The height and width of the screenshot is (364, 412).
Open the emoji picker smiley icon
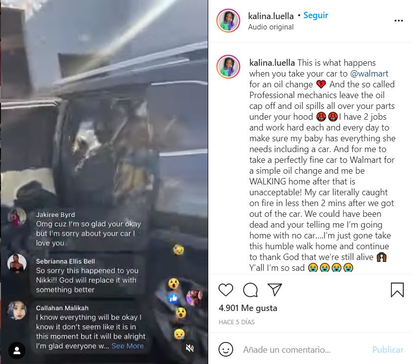(226, 349)
